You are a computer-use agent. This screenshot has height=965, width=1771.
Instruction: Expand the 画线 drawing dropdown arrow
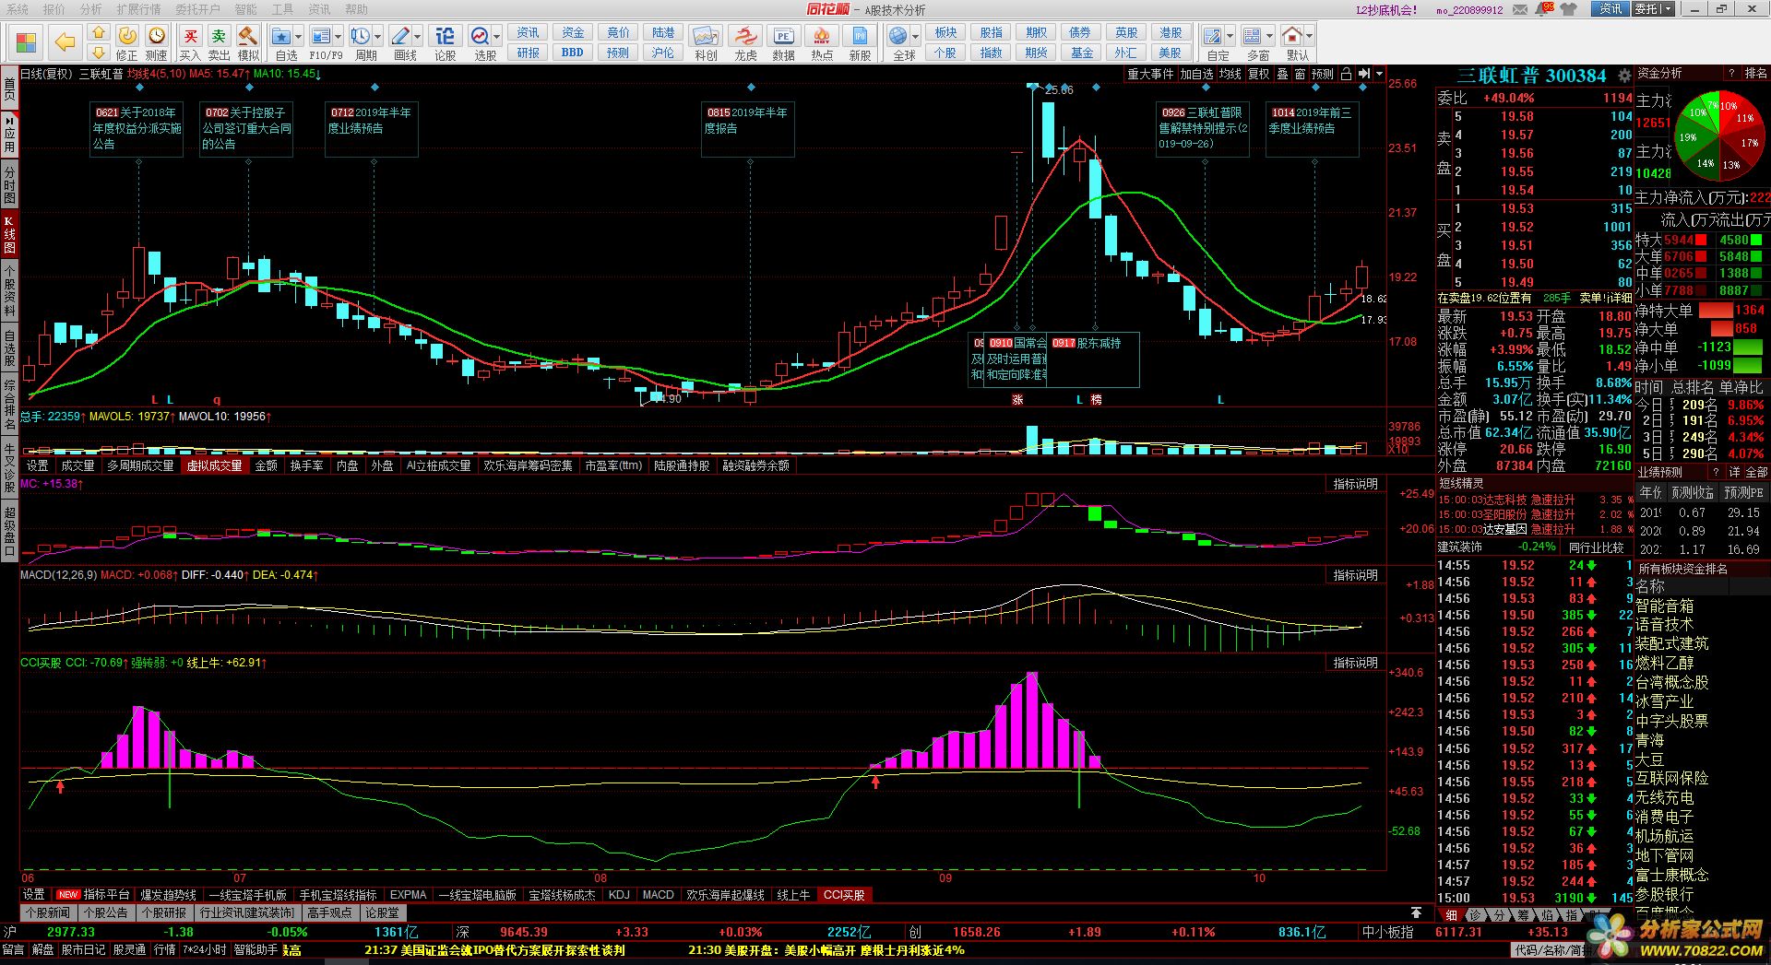point(417,37)
